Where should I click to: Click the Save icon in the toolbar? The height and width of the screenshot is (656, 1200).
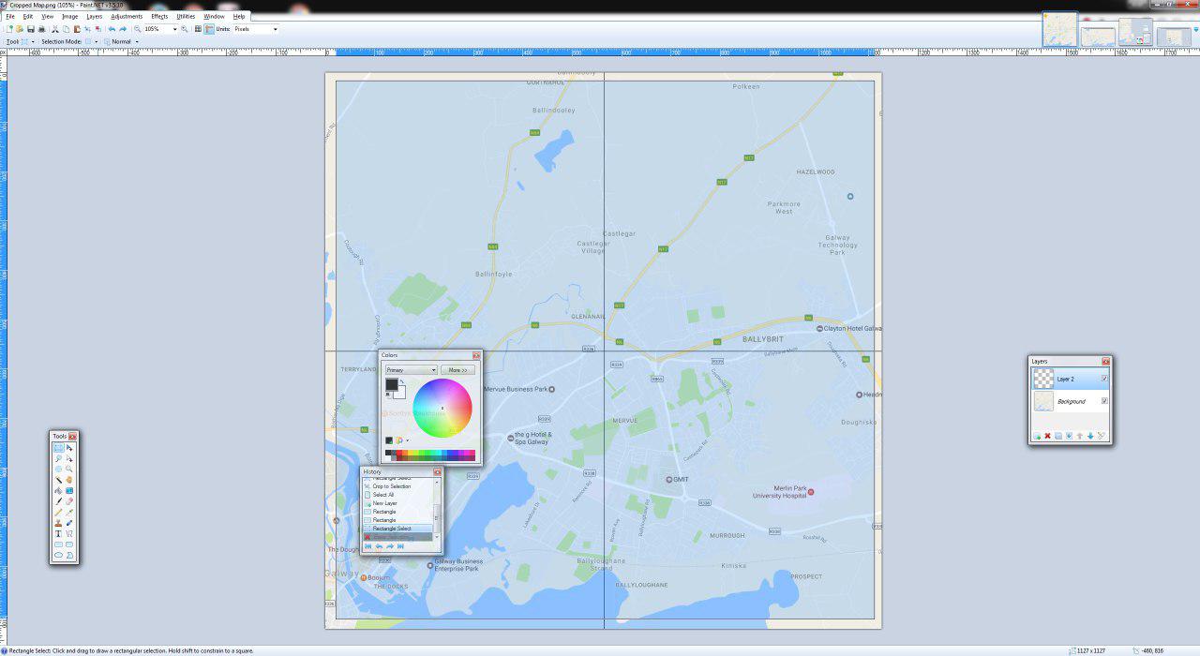click(31, 29)
